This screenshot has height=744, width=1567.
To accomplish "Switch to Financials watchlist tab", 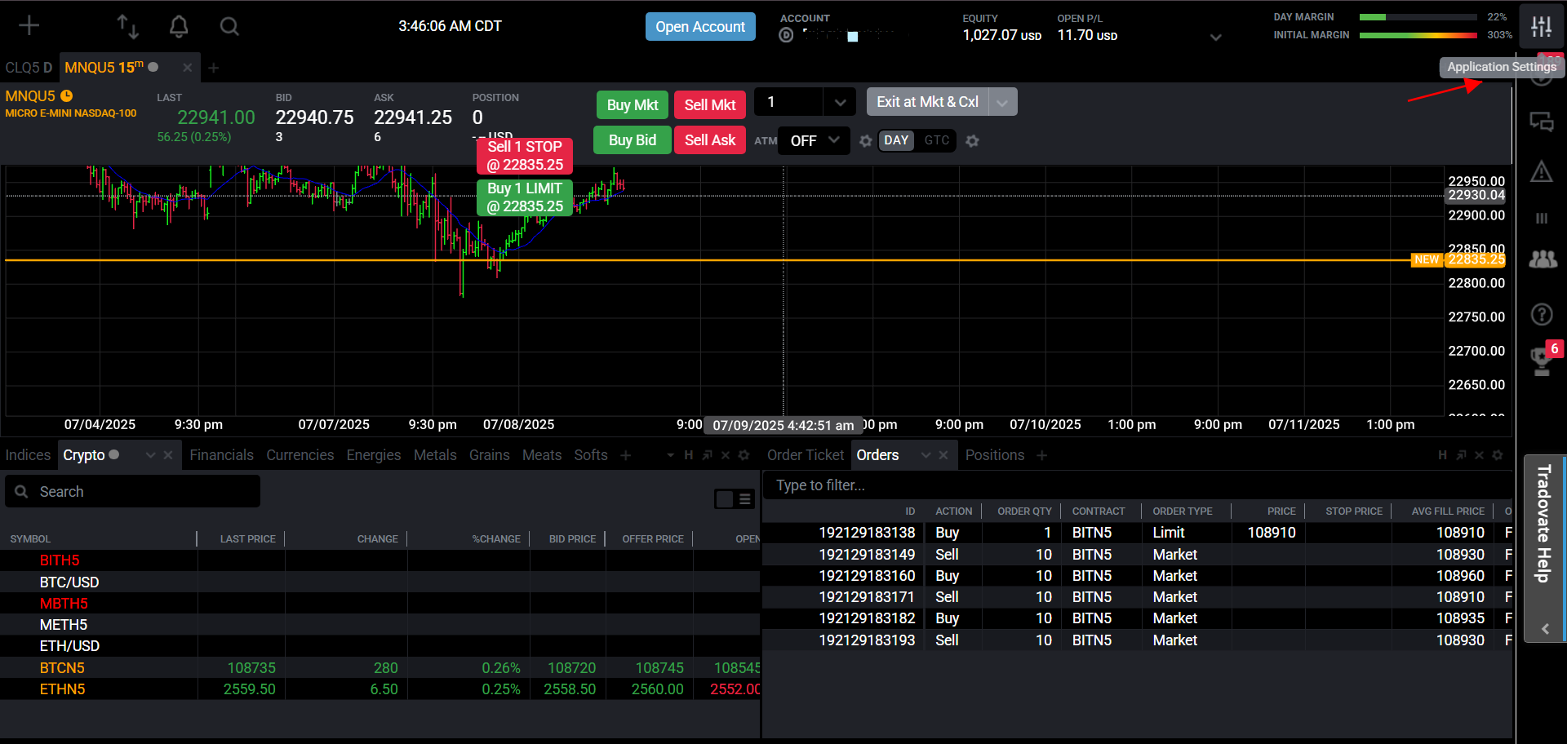I will [222, 455].
